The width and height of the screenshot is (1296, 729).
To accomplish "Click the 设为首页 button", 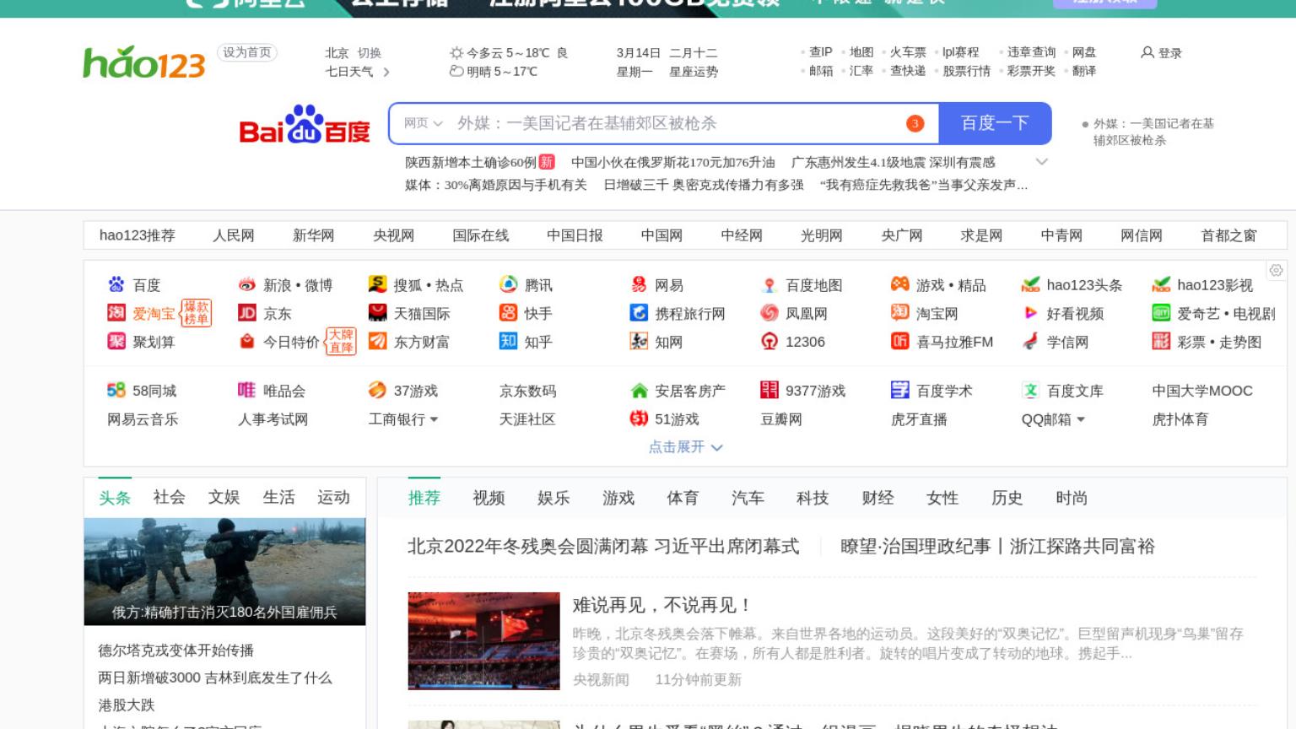I will (247, 52).
